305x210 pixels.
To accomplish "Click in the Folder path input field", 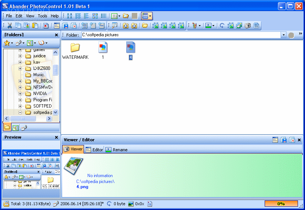I will pos(181,35).
